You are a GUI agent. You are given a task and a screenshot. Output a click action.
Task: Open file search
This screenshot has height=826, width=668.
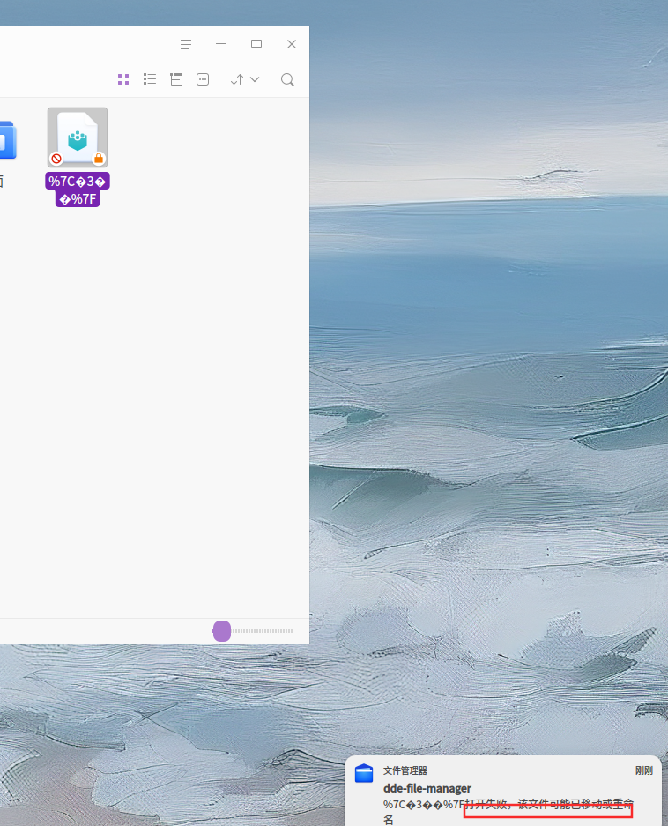tap(287, 79)
